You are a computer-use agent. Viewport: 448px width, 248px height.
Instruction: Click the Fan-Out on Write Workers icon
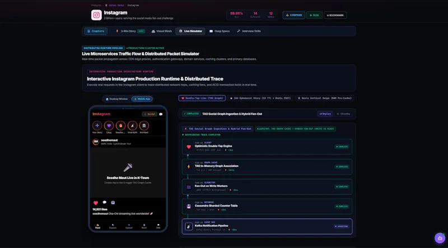pyautogui.click(x=189, y=187)
